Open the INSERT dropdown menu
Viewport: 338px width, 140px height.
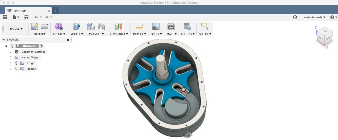point(156,34)
